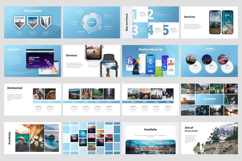Click the rocket icon on the Services diagram
Screen dimensions: 242x161
coord(99,27)
